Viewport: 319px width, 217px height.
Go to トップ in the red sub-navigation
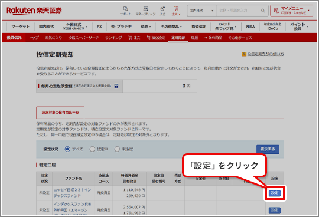point(34,38)
